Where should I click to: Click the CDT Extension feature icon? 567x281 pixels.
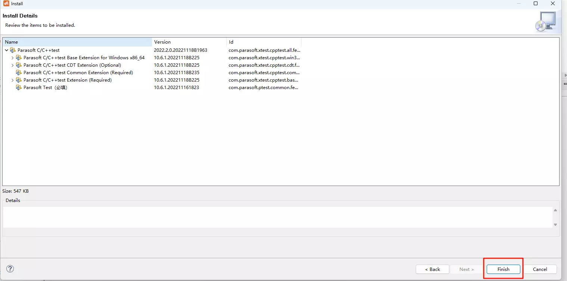click(x=19, y=65)
